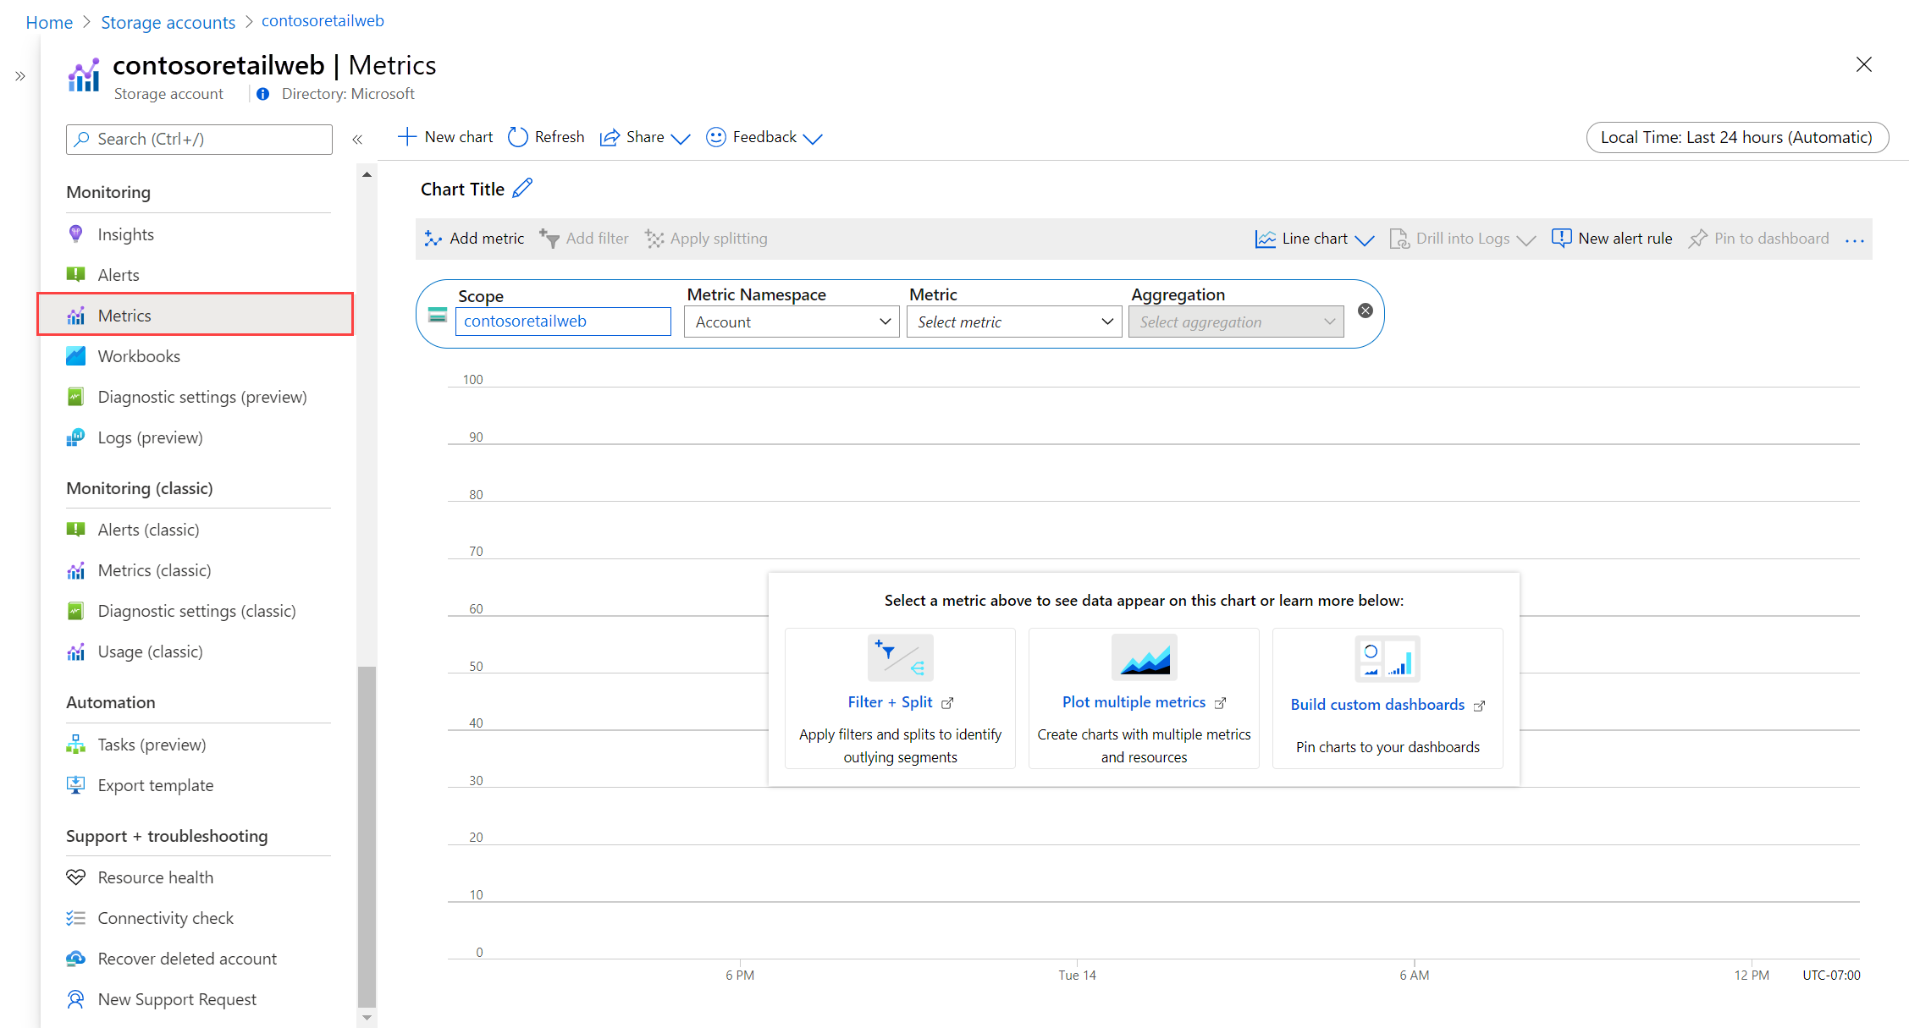Change the Local Time: Last 24 hours setting

1736,137
